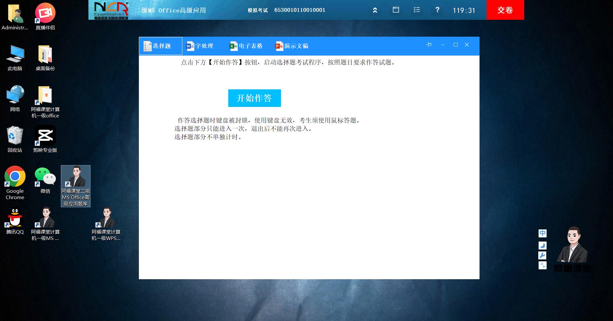Pin the exam window using the pin icon
The width and height of the screenshot is (613, 321).
coord(429,45)
